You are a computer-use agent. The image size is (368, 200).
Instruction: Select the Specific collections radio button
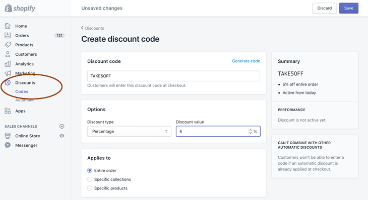[90, 179]
